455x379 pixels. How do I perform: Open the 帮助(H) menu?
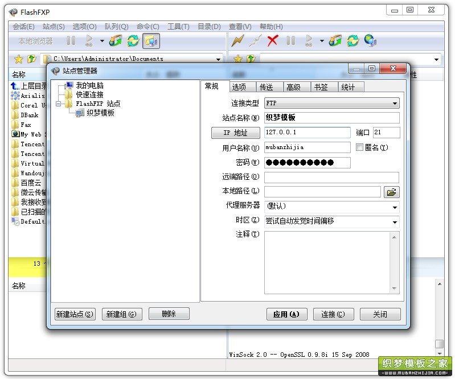[x=271, y=27]
